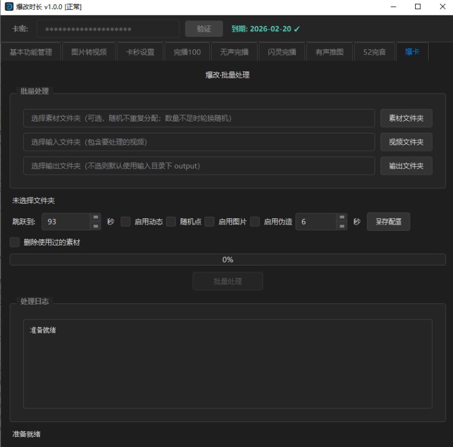Enable the 启用动态 checkbox

tap(126, 222)
